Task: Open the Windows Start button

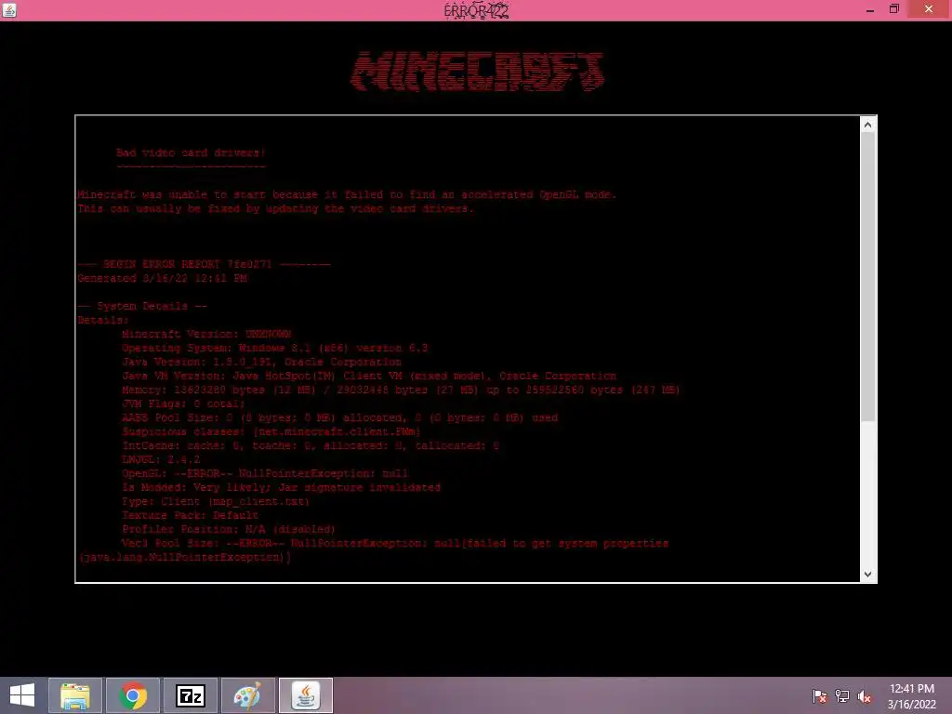Action: coord(22,695)
